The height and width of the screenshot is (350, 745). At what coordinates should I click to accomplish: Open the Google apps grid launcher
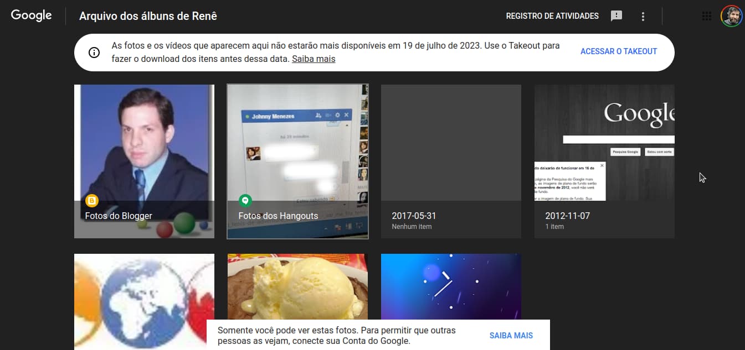tap(706, 16)
